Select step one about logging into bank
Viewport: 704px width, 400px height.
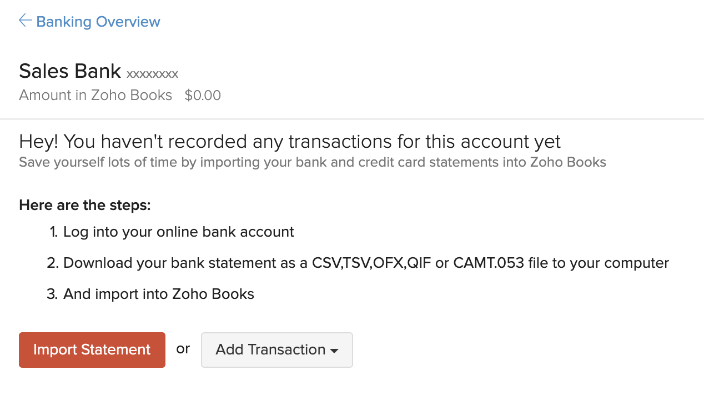coord(179,232)
